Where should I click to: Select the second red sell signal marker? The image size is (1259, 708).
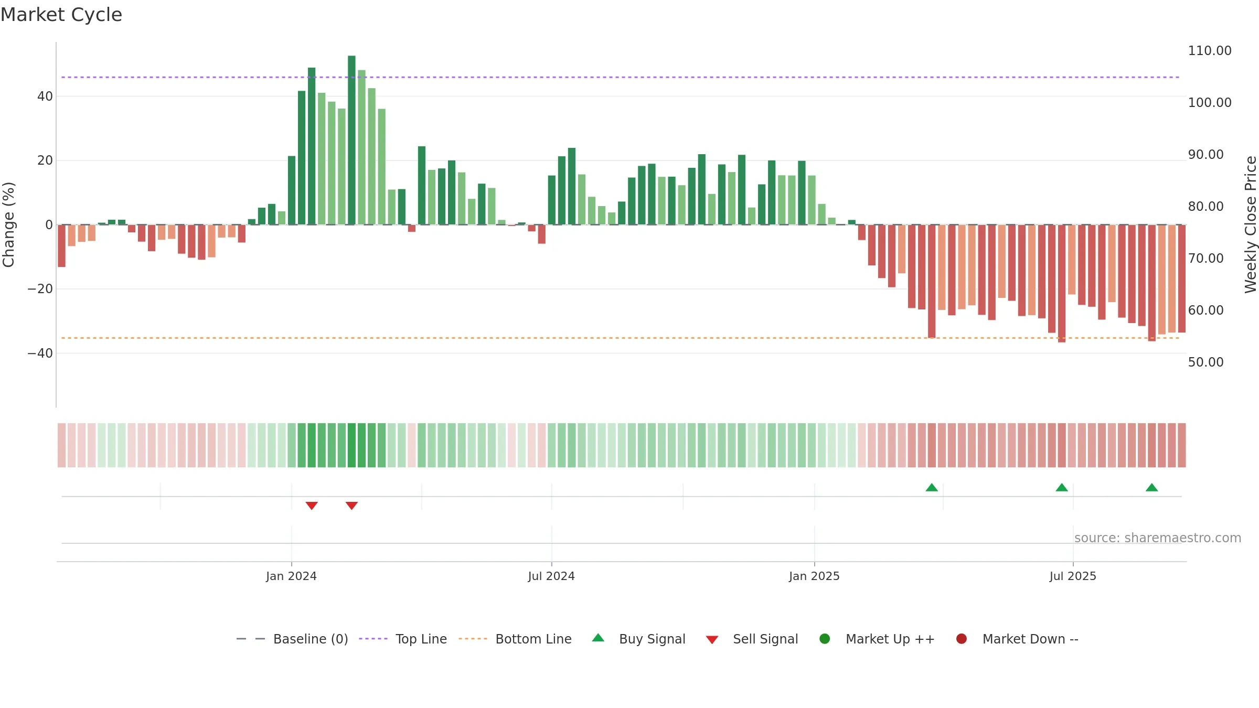coord(352,506)
